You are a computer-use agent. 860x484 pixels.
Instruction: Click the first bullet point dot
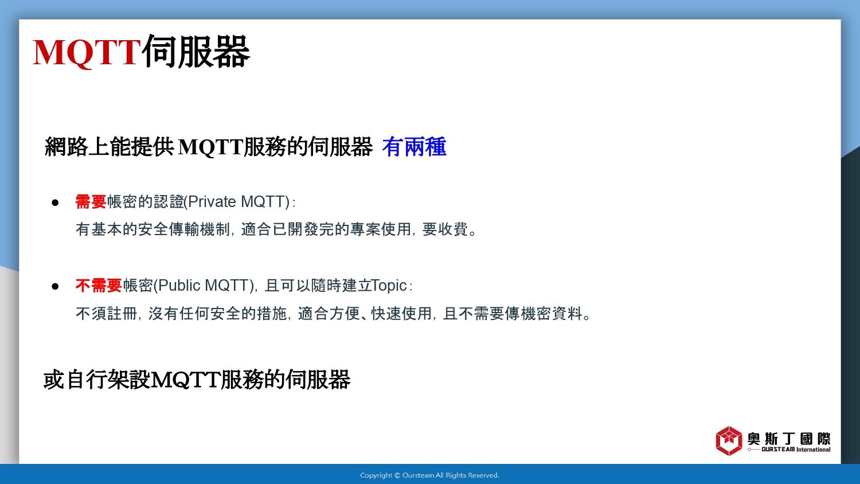[x=55, y=202]
